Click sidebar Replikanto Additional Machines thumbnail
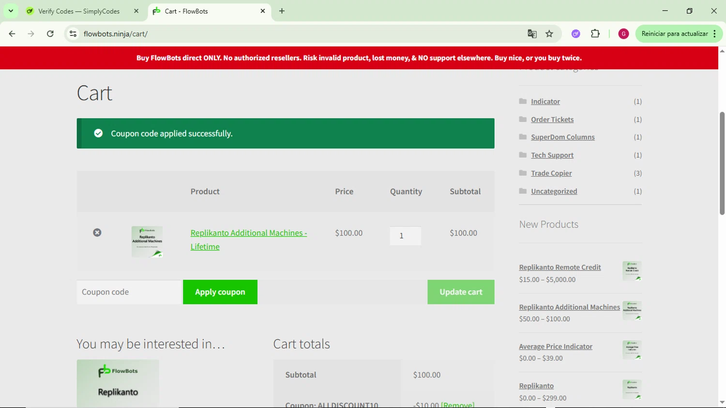 (632, 311)
